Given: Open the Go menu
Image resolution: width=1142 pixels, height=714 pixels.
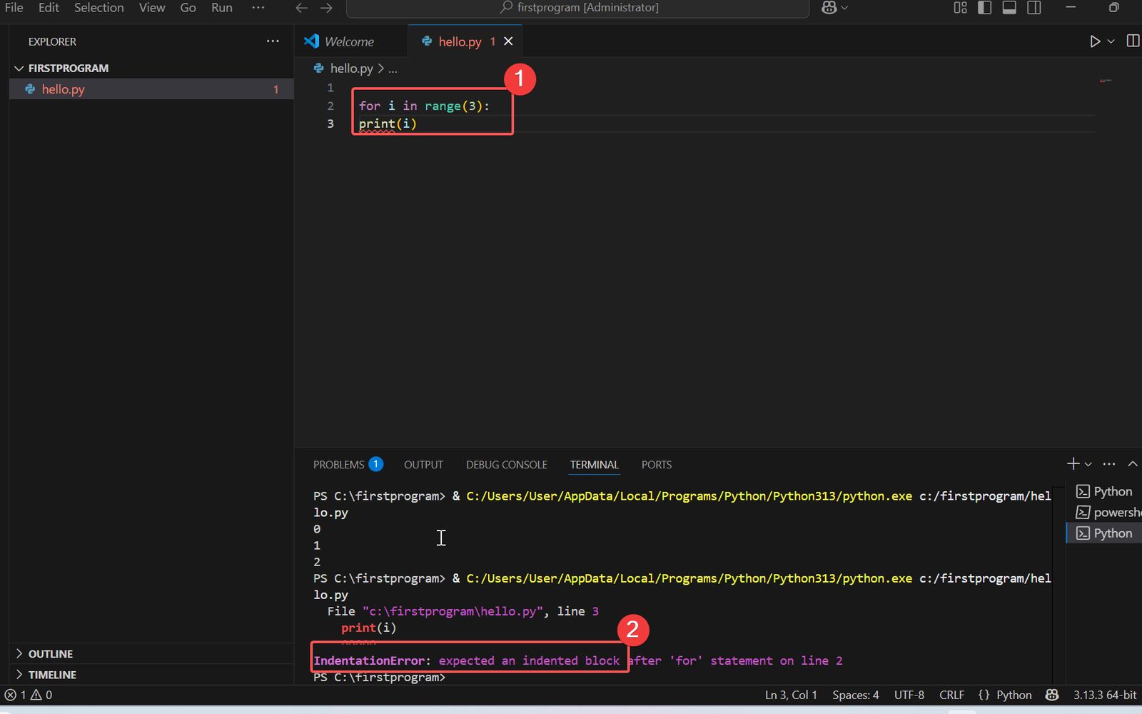Looking at the screenshot, I should click(x=188, y=8).
